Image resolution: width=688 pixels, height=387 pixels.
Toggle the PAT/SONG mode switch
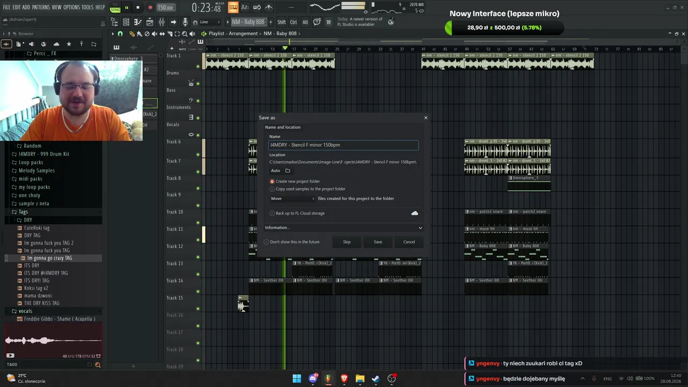click(x=115, y=8)
